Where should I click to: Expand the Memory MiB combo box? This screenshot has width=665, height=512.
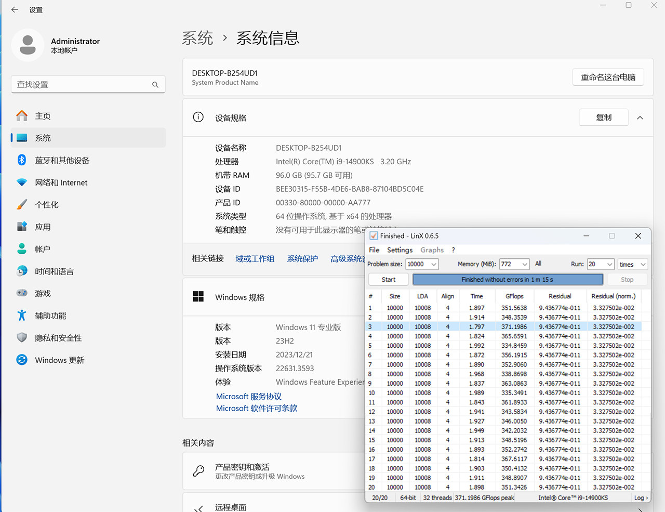click(x=514, y=264)
